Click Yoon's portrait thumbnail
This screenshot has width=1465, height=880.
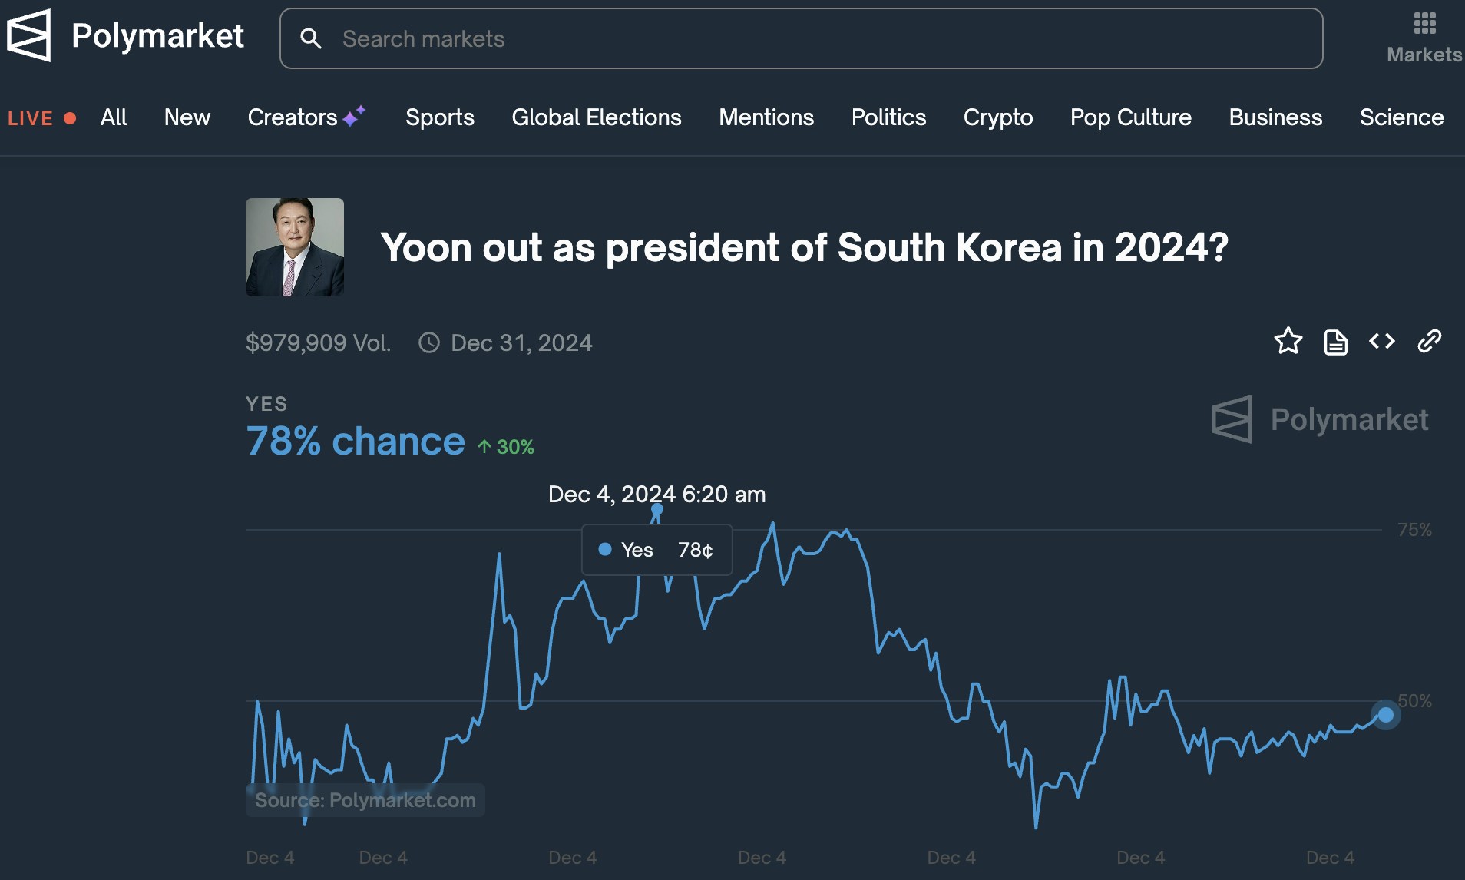(x=295, y=247)
